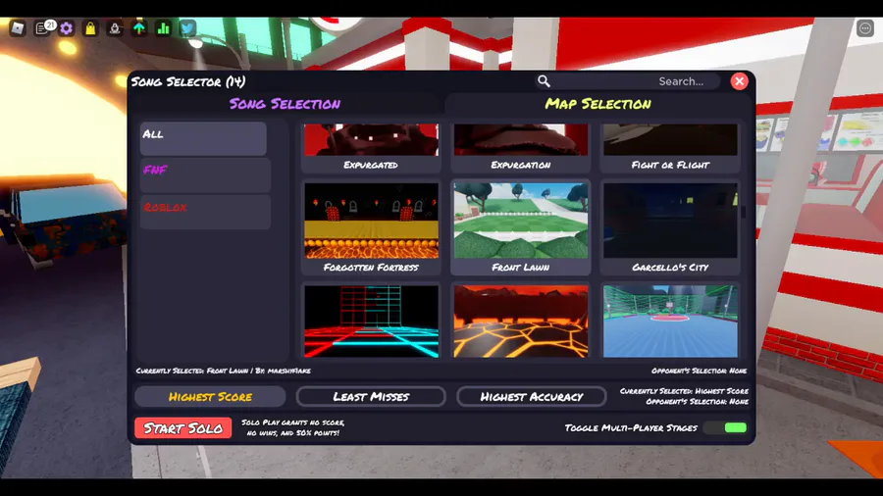Select the basketball court map thumbnail

pos(670,322)
